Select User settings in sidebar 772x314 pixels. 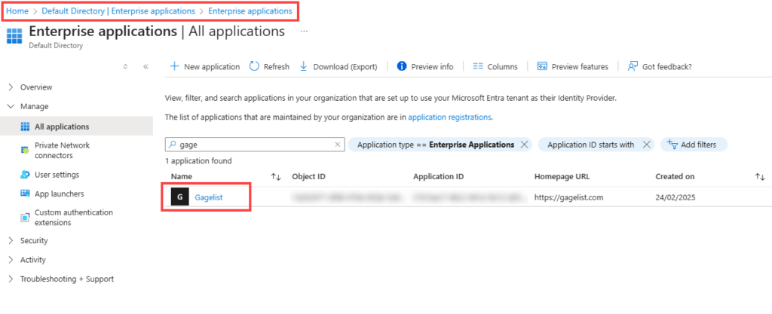57,175
